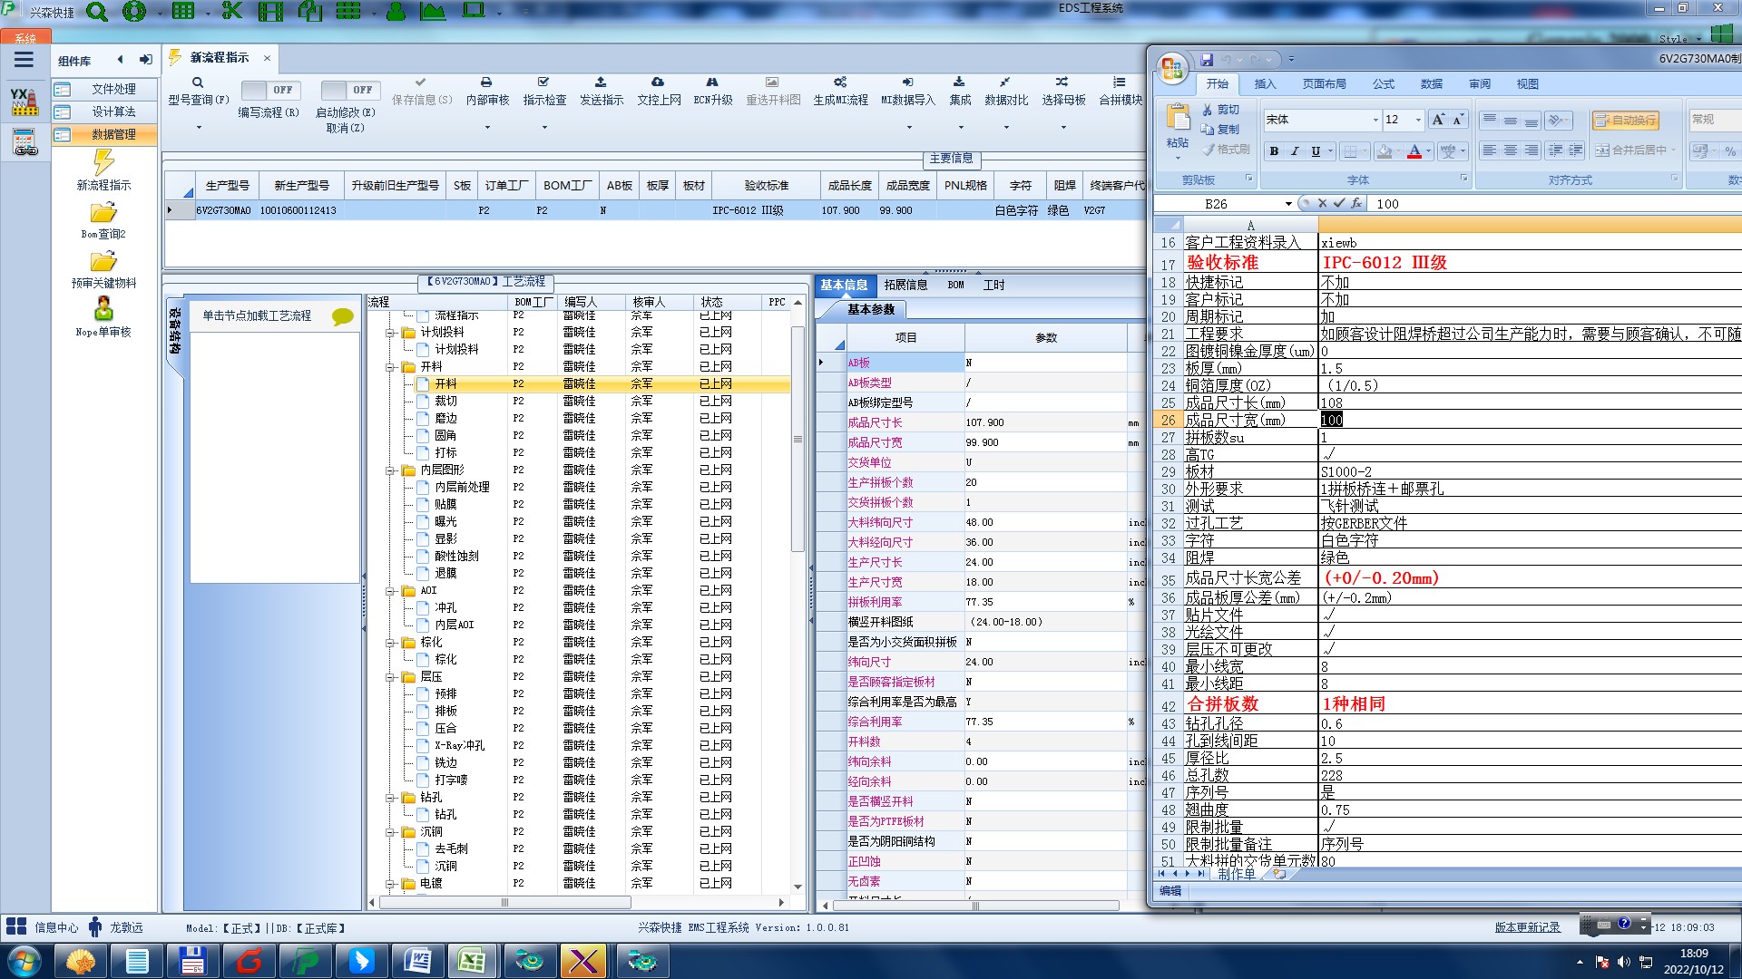Open 新流程指示 lightning icon in sidebar

103,163
